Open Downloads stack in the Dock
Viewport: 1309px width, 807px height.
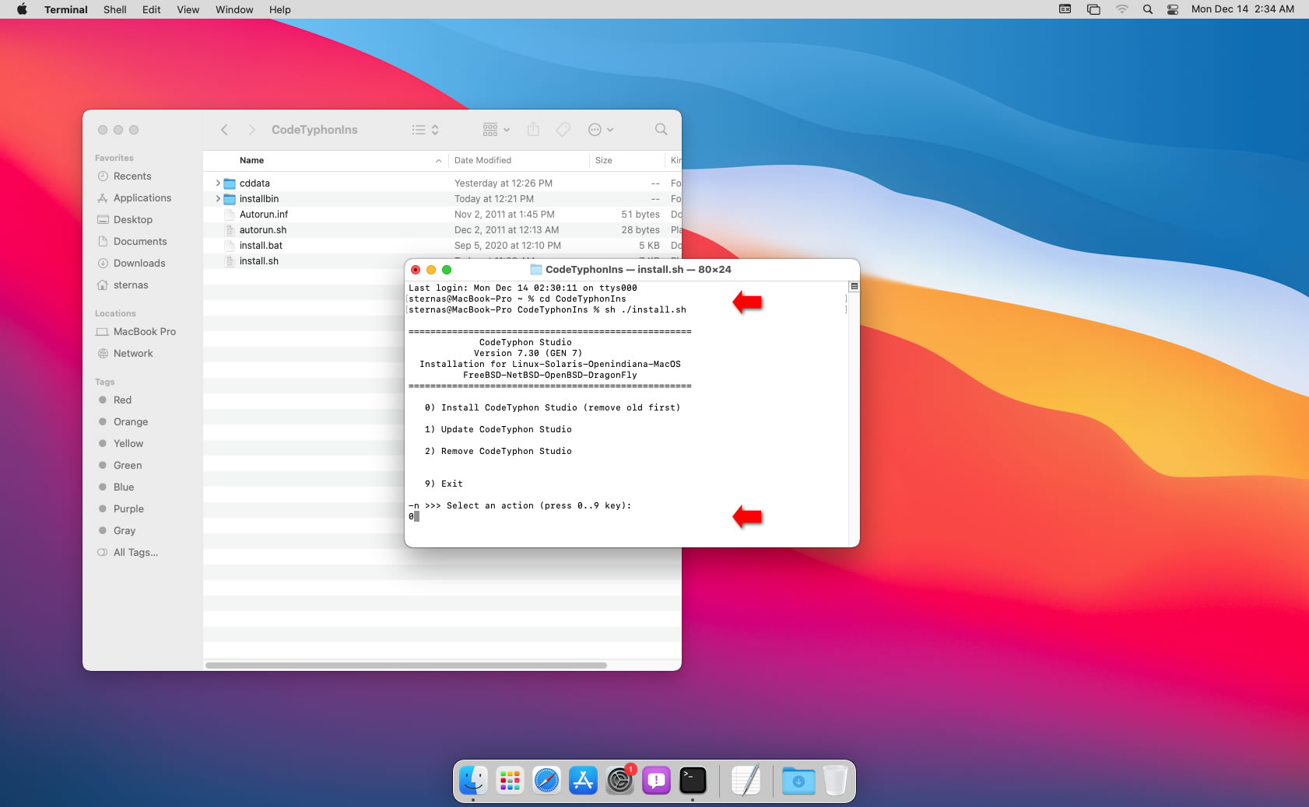pos(798,781)
